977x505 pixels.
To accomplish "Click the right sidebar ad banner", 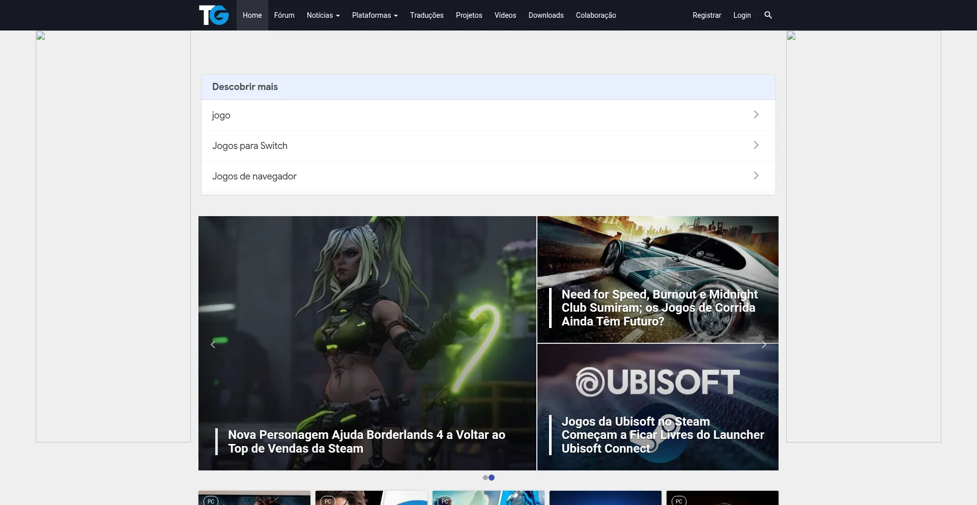I will click(x=864, y=236).
